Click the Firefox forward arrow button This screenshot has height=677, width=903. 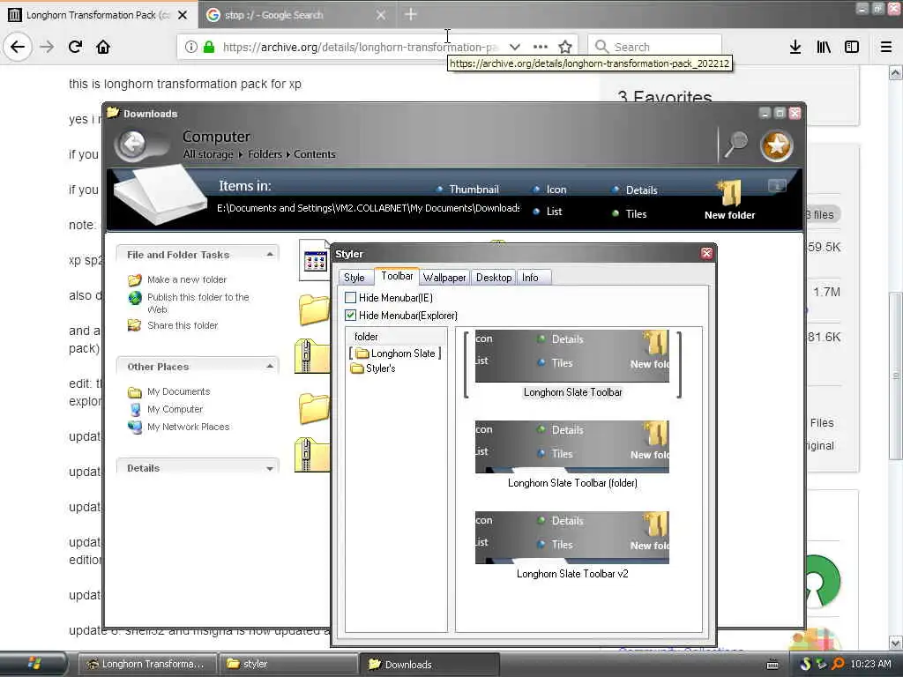[x=47, y=47]
